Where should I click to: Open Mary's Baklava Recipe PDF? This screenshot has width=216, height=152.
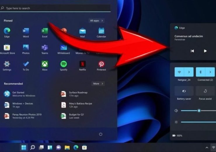tap(76, 105)
